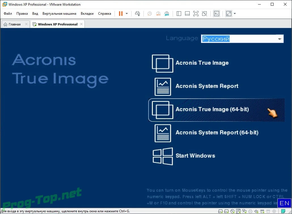Click the greyed-out disc device icon

click(274, 211)
